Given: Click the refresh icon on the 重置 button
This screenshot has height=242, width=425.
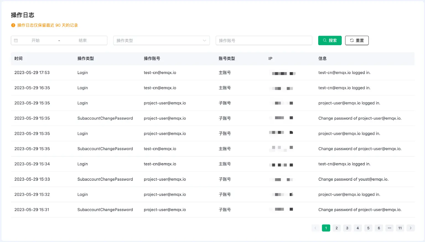Looking at the screenshot, I should point(352,40).
